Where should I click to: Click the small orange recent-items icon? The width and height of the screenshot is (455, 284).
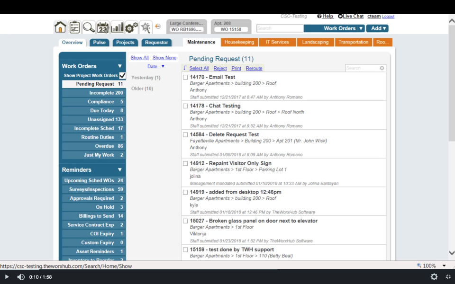(x=158, y=27)
